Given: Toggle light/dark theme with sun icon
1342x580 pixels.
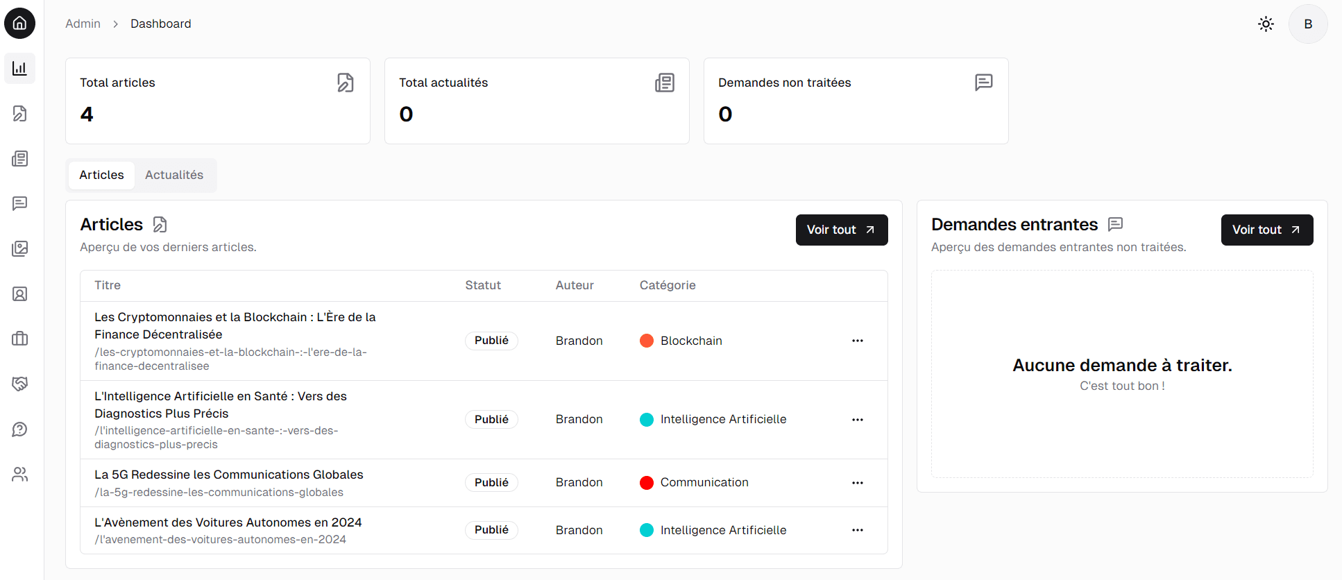Looking at the screenshot, I should tap(1266, 24).
